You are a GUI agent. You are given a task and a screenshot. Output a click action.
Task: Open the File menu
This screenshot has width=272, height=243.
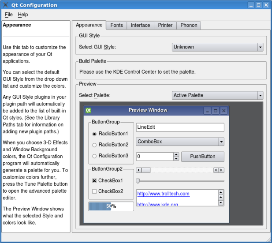pyautogui.click(x=9, y=15)
